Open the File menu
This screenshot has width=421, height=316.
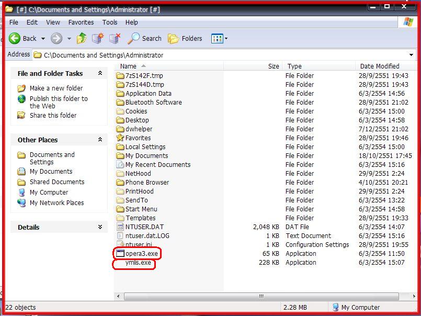click(14, 22)
